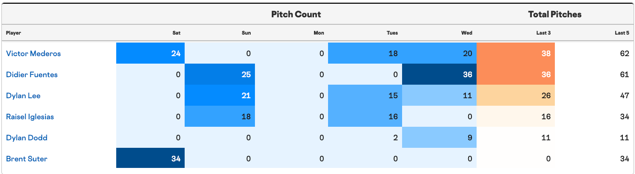Click Brent Suter Saturday cell showing 34
635x174 pixels.
pyautogui.click(x=151, y=159)
